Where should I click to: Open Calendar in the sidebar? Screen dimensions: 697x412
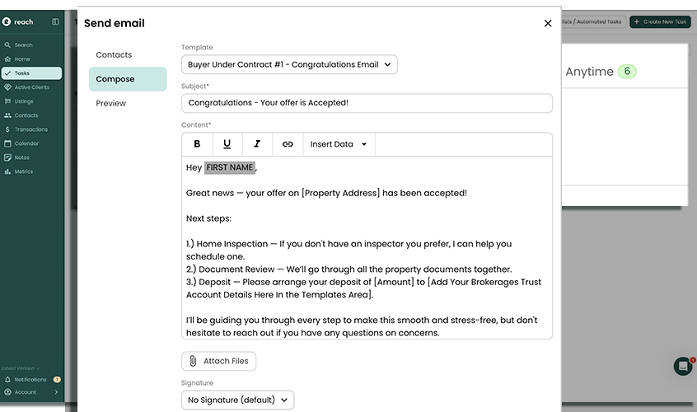(x=26, y=143)
